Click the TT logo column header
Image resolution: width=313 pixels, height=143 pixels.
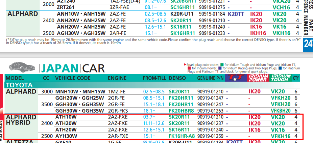point(236,78)
